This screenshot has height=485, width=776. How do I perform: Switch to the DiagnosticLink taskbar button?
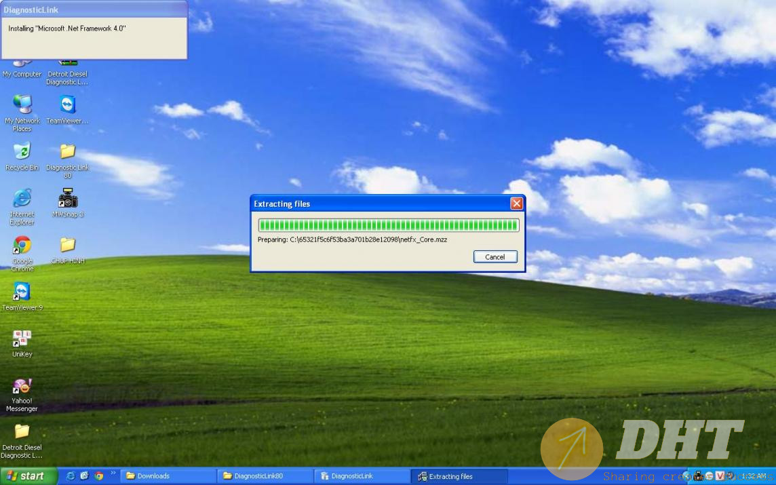pyautogui.click(x=362, y=476)
